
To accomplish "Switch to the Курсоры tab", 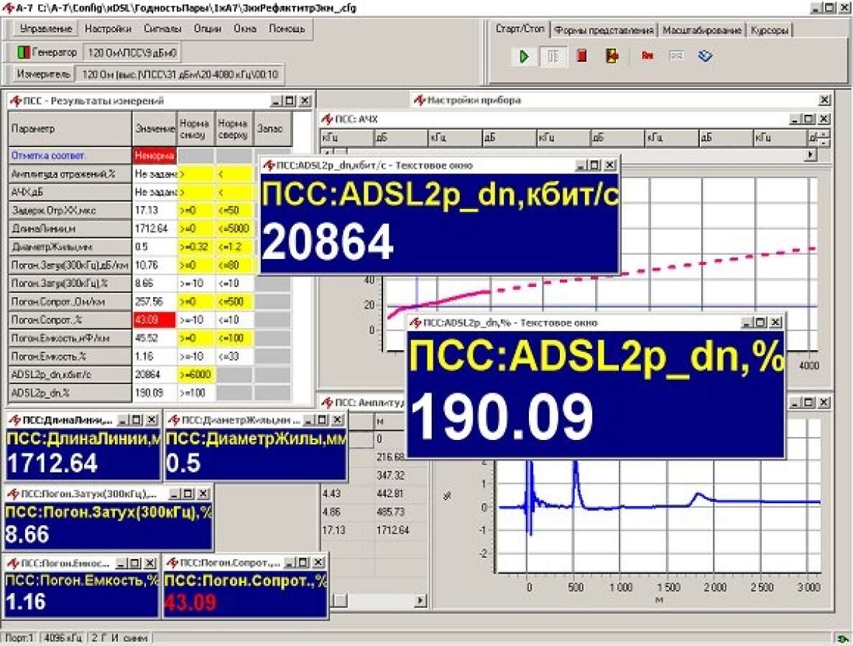I will tap(769, 30).
